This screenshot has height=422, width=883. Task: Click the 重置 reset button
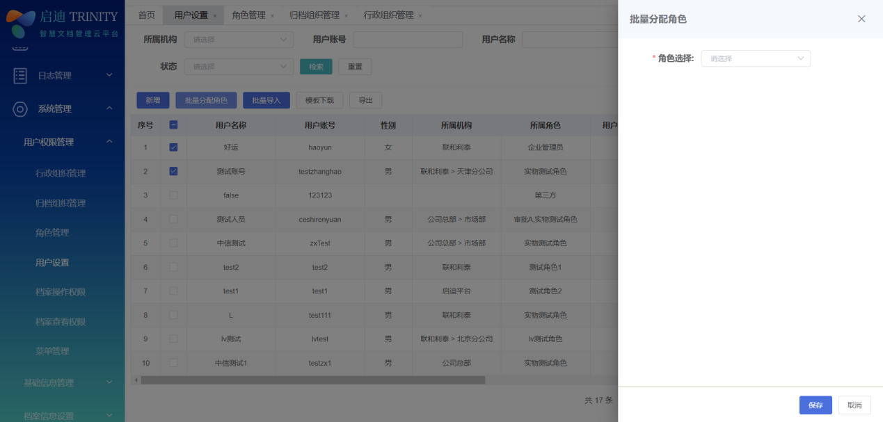pos(355,67)
